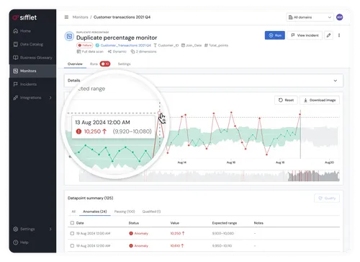
Task: Click the Full data scan label
Action: point(90,51)
